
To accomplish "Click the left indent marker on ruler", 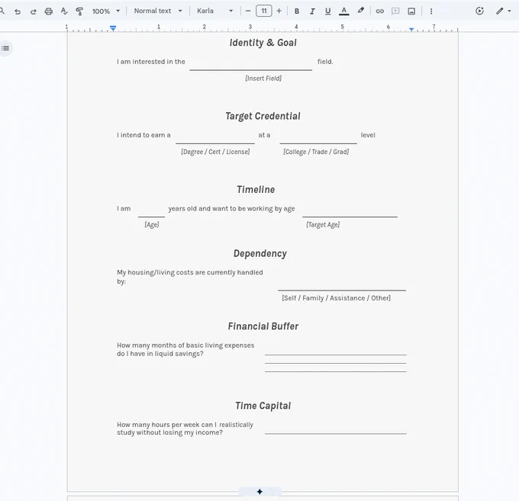I will [x=113, y=28].
